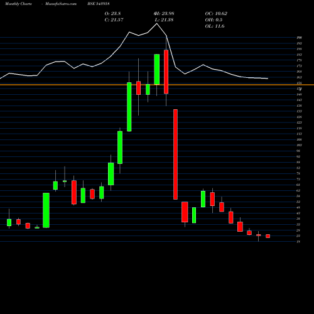The height and width of the screenshot is (314, 314).
Task: Click the orange horizontal price level line
Action: [157, 85]
